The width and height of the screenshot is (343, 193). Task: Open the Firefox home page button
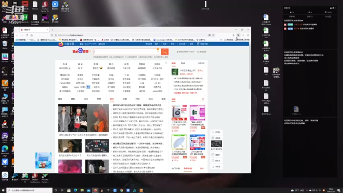coord(32,35)
